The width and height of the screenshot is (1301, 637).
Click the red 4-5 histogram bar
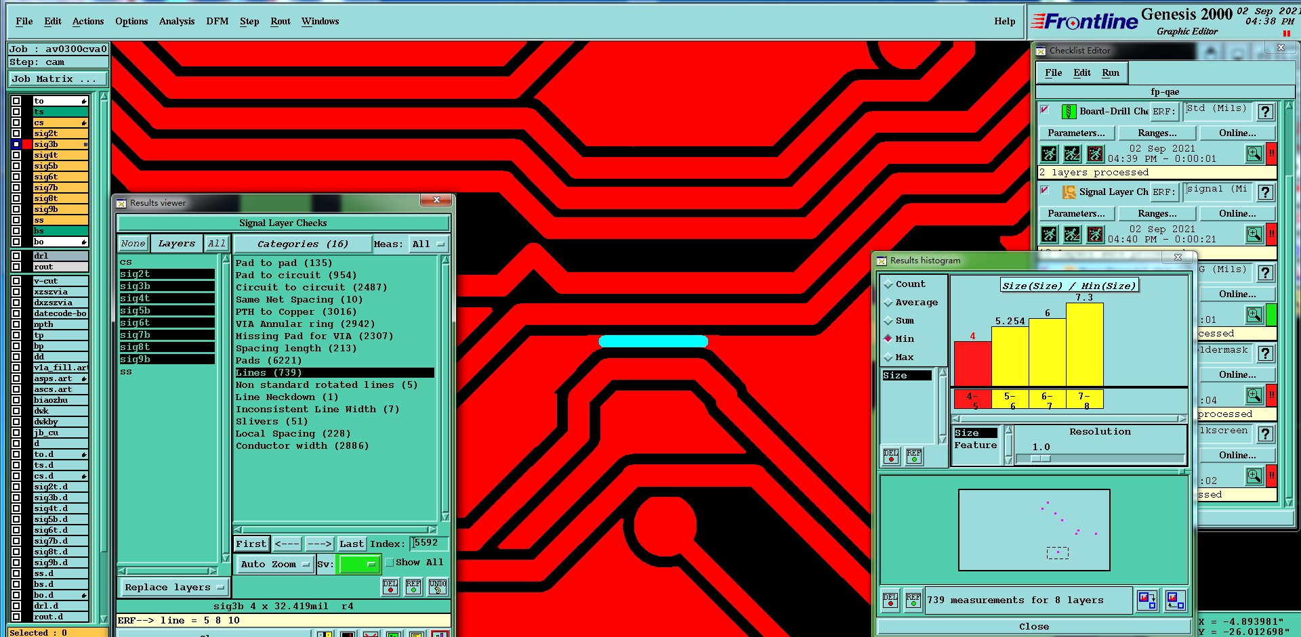click(972, 364)
